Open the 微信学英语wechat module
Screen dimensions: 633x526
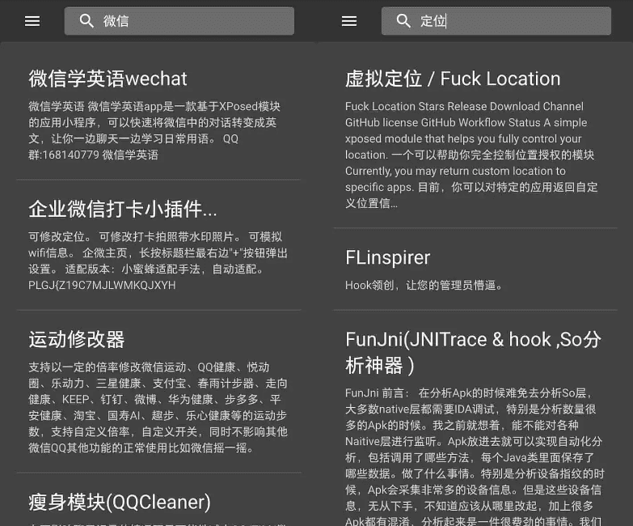click(108, 78)
